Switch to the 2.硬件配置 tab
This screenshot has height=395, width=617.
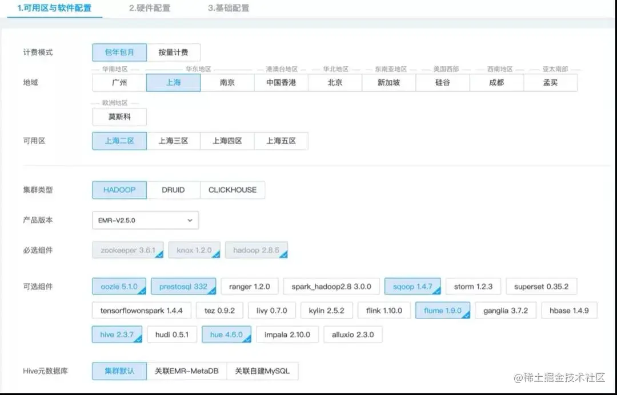[x=149, y=9]
